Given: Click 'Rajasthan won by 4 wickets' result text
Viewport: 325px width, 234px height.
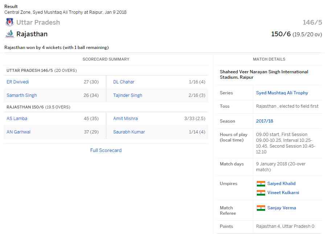Looking at the screenshot, I should [x=56, y=48].
